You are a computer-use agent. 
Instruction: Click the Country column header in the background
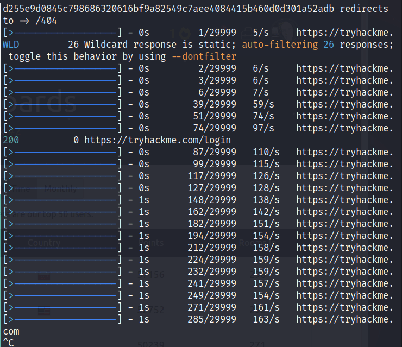(44, 243)
